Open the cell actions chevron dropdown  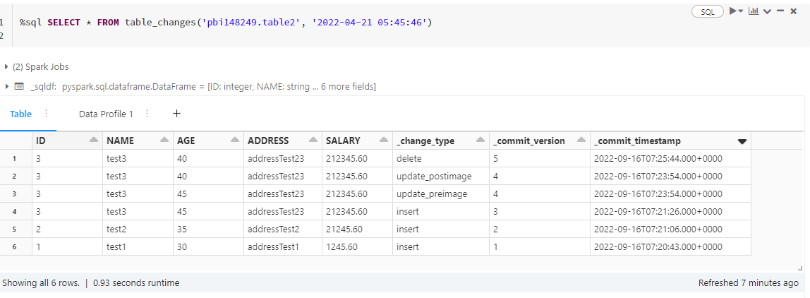768,11
